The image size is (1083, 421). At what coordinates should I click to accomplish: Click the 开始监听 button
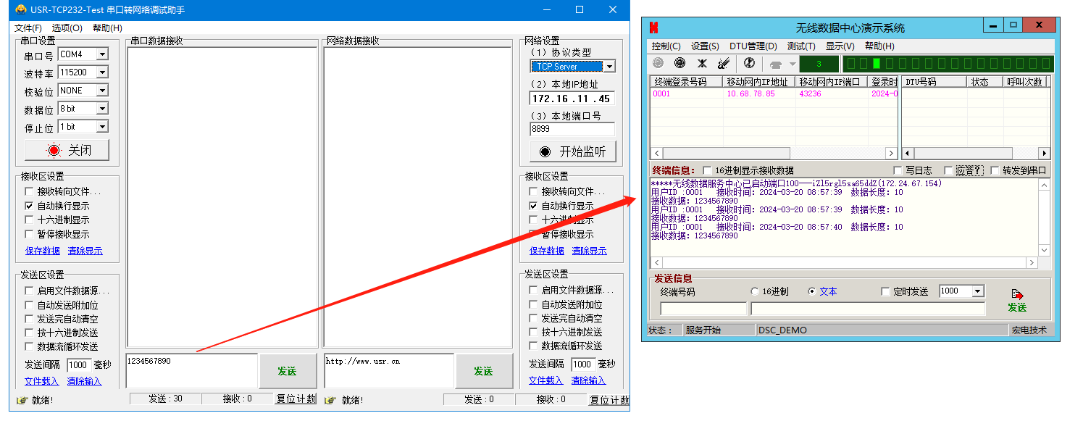pos(572,151)
